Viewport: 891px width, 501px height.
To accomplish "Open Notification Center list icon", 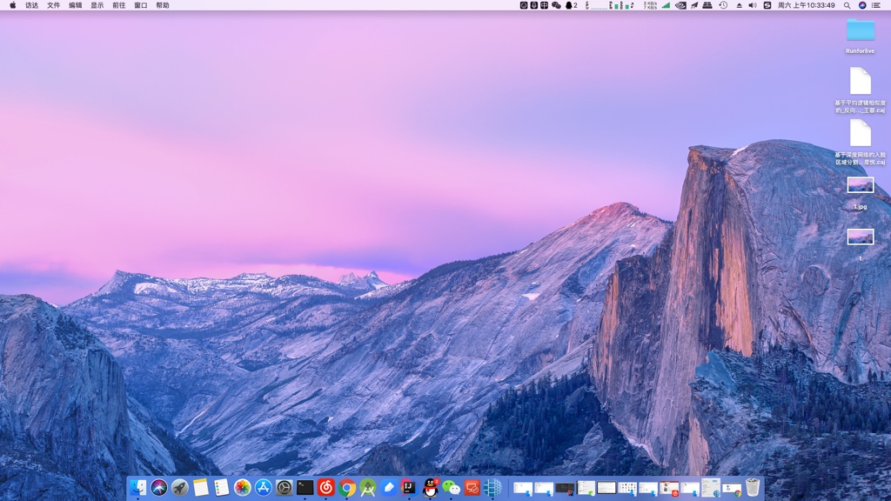I will [876, 5].
